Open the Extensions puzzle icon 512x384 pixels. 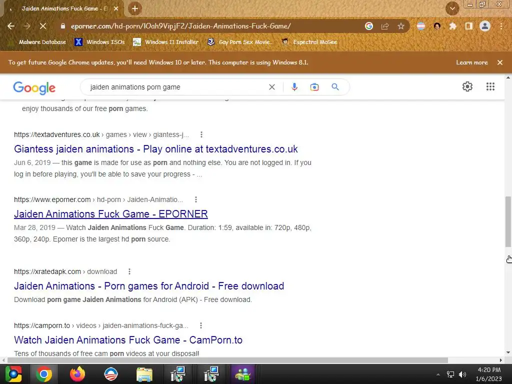(x=453, y=26)
